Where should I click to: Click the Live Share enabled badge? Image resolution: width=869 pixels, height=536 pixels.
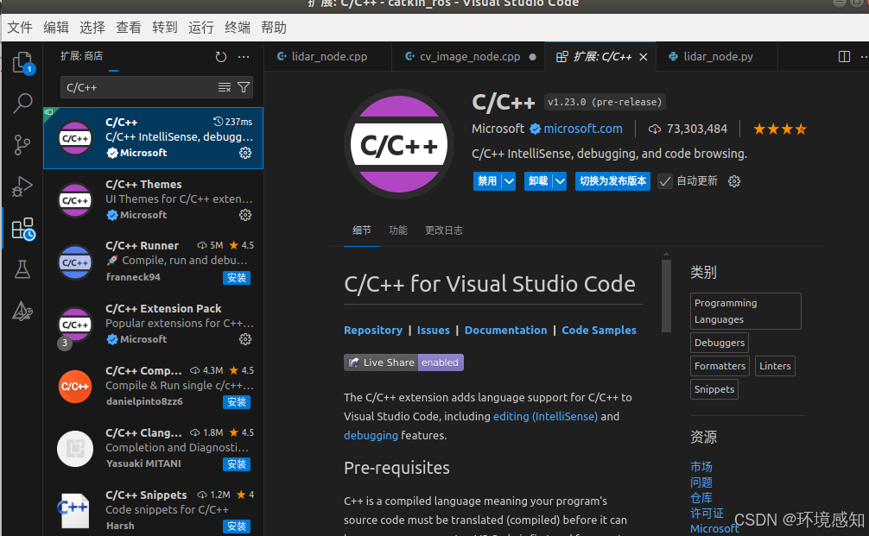(403, 363)
